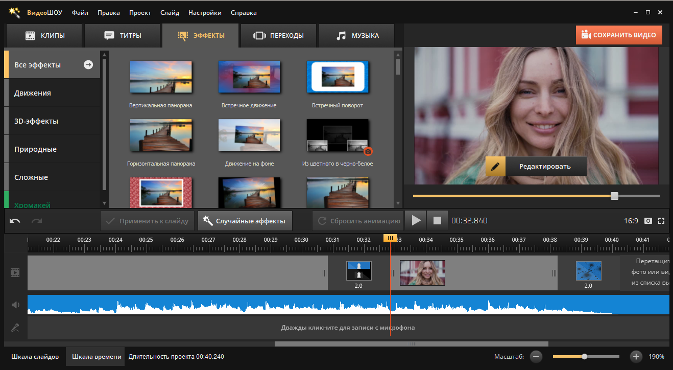Click the undo arrow icon
Viewport: 673px width, 370px height.
tap(15, 221)
